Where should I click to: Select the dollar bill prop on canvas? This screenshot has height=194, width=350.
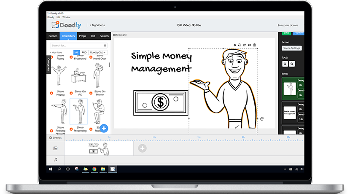(161, 102)
